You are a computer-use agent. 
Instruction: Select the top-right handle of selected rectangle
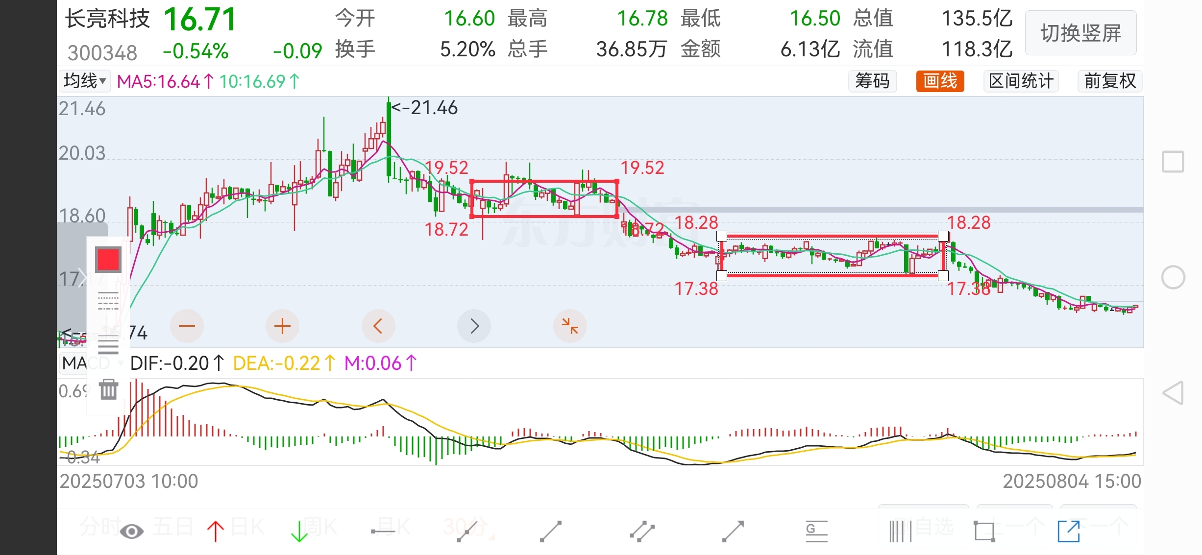(943, 236)
